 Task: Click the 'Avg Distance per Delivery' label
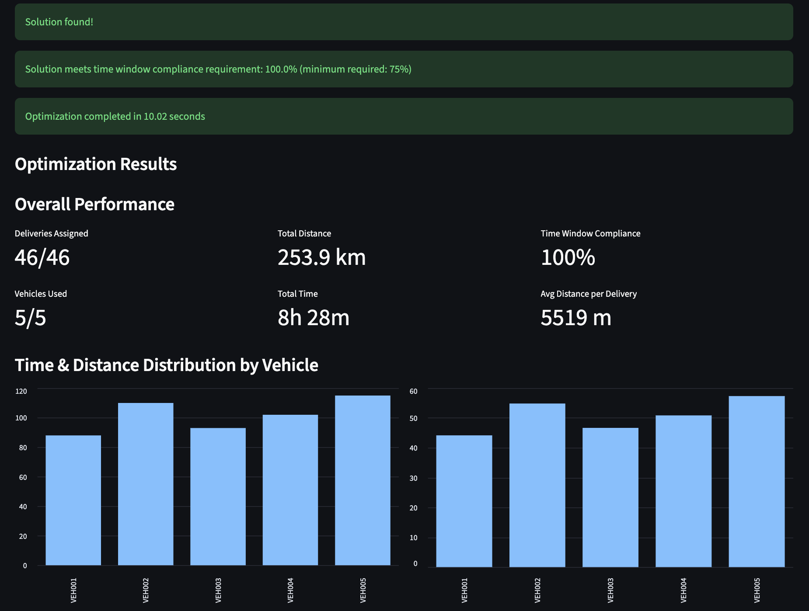[589, 294]
